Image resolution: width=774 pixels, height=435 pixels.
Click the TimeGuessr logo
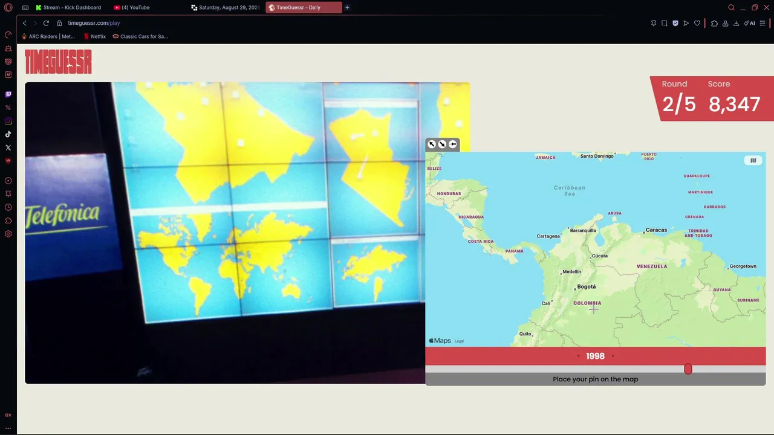point(58,62)
